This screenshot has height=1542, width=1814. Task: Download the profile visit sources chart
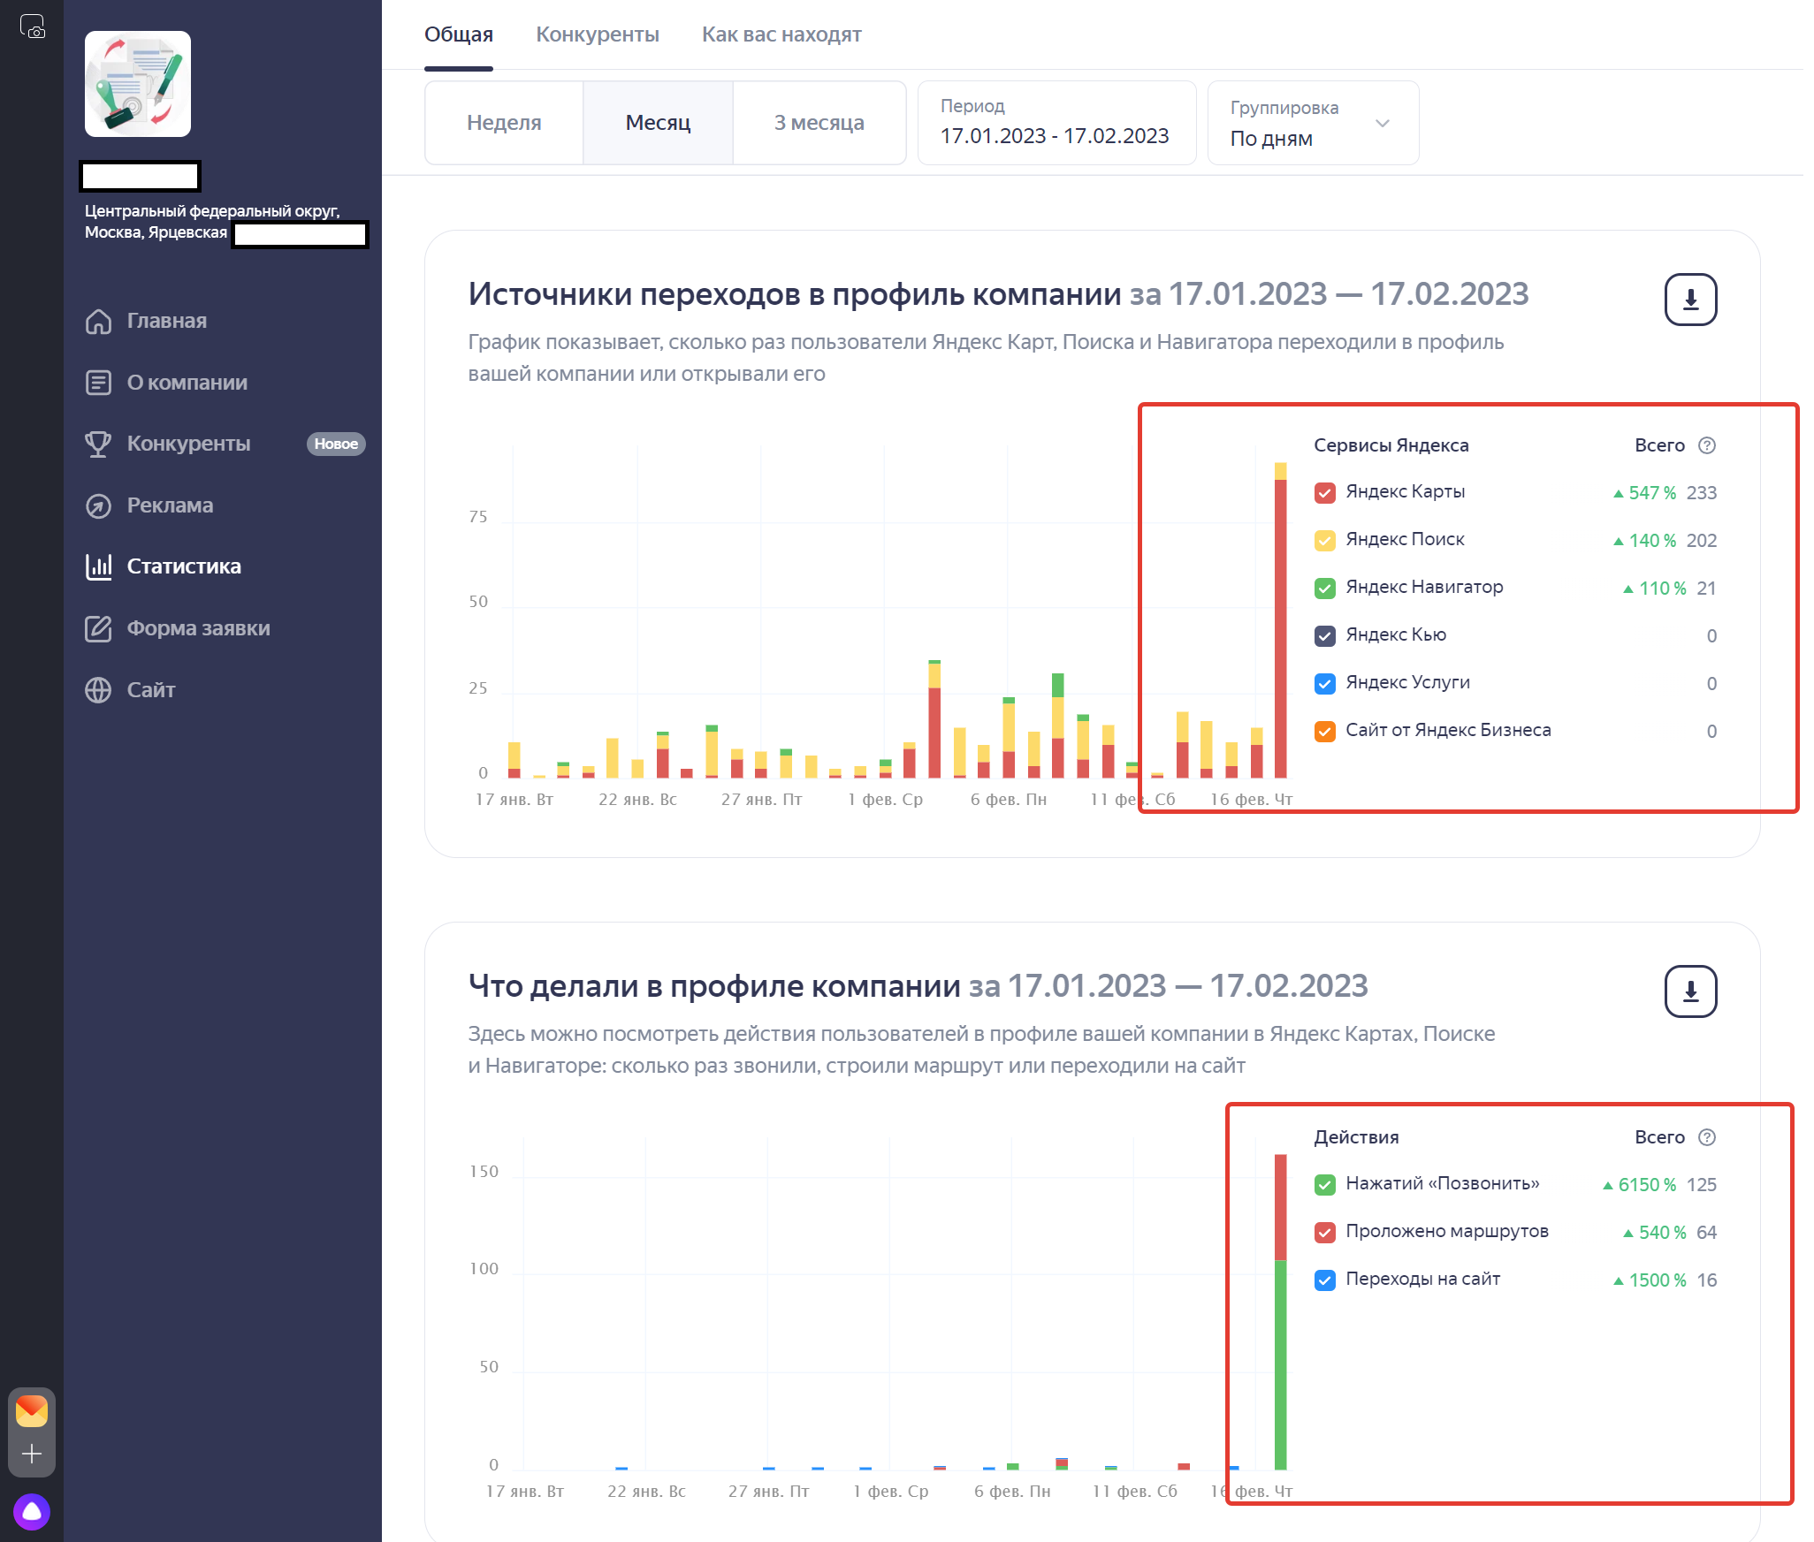click(1689, 300)
